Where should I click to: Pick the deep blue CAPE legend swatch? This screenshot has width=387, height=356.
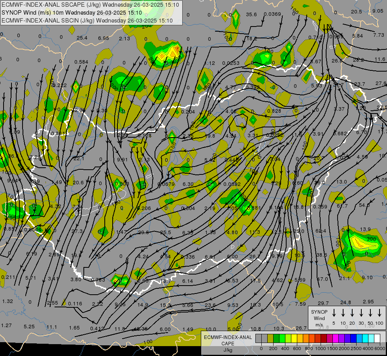(353, 338)
